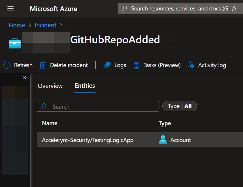Image resolution: width=243 pixels, height=187 pixels.
Task: Click the entities Search field
Action: pos(98,106)
